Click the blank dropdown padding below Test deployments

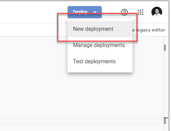pyautogui.click(x=100, y=69)
